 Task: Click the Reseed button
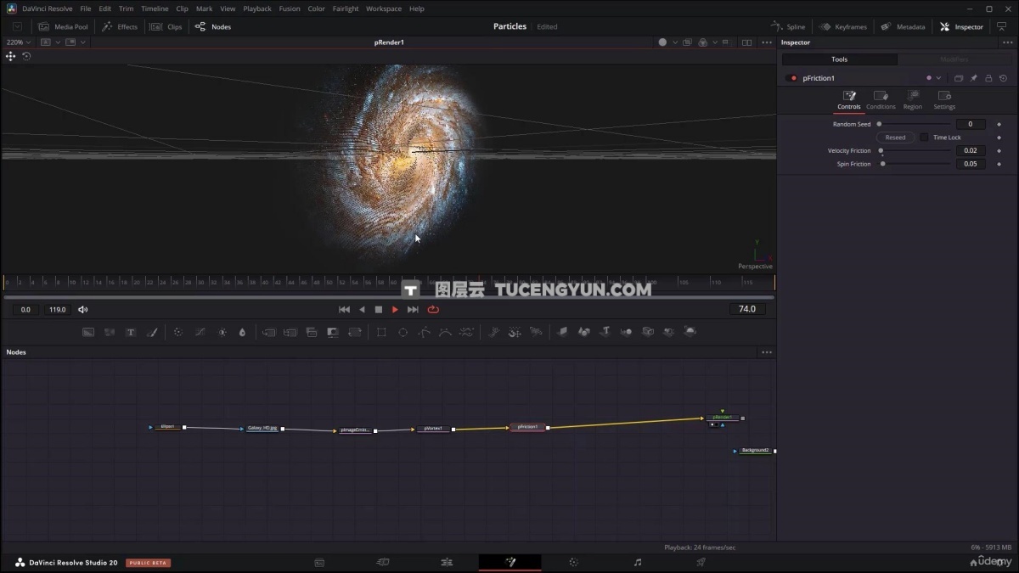click(x=895, y=138)
